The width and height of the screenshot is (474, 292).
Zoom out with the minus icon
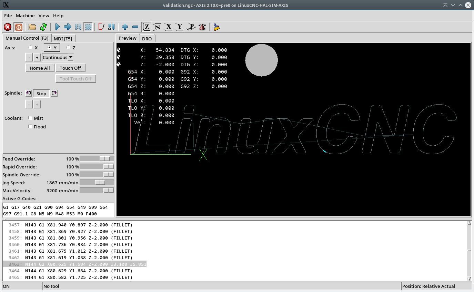click(x=135, y=27)
